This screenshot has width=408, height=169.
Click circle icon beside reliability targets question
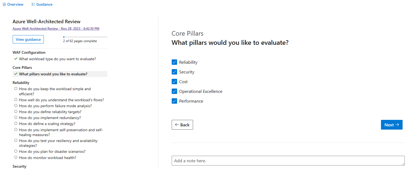[16, 111]
